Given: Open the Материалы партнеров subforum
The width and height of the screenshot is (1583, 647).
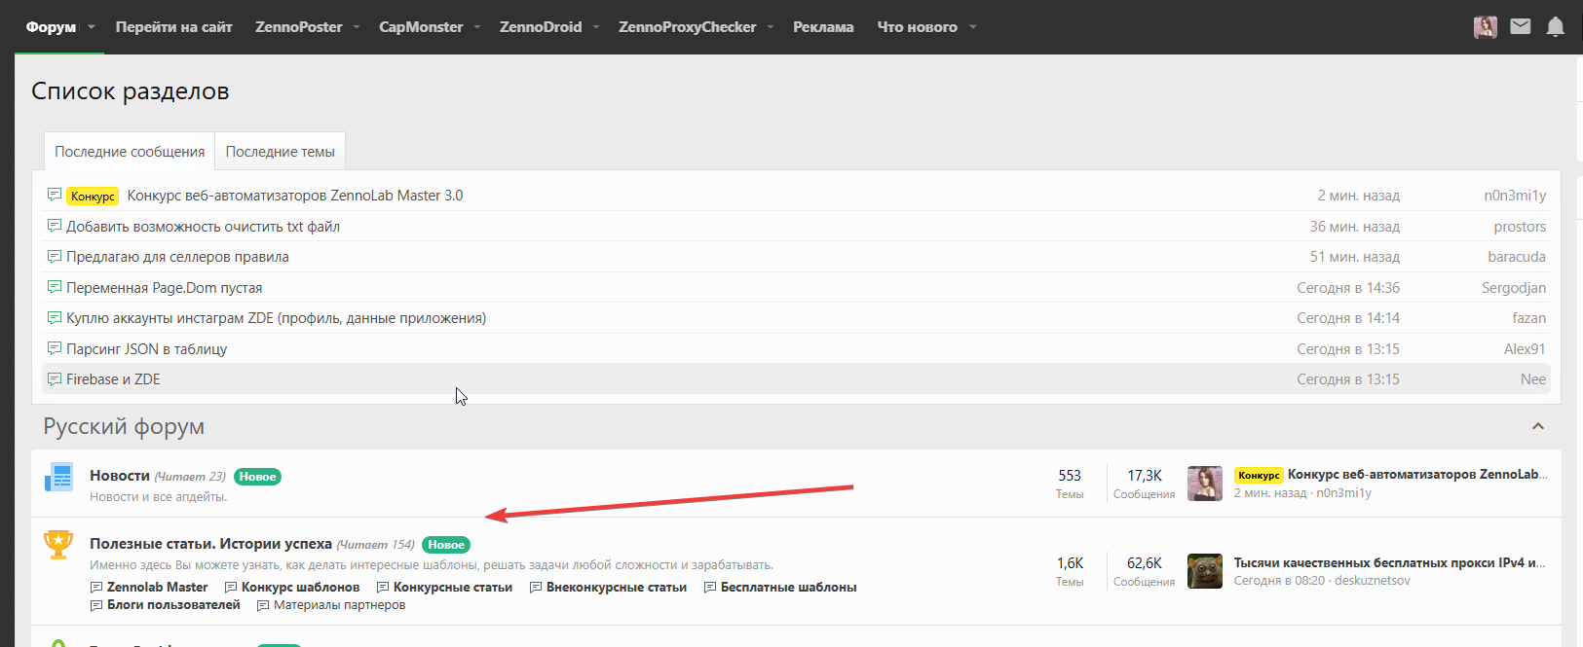Looking at the screenshot, I should (339, 605).
